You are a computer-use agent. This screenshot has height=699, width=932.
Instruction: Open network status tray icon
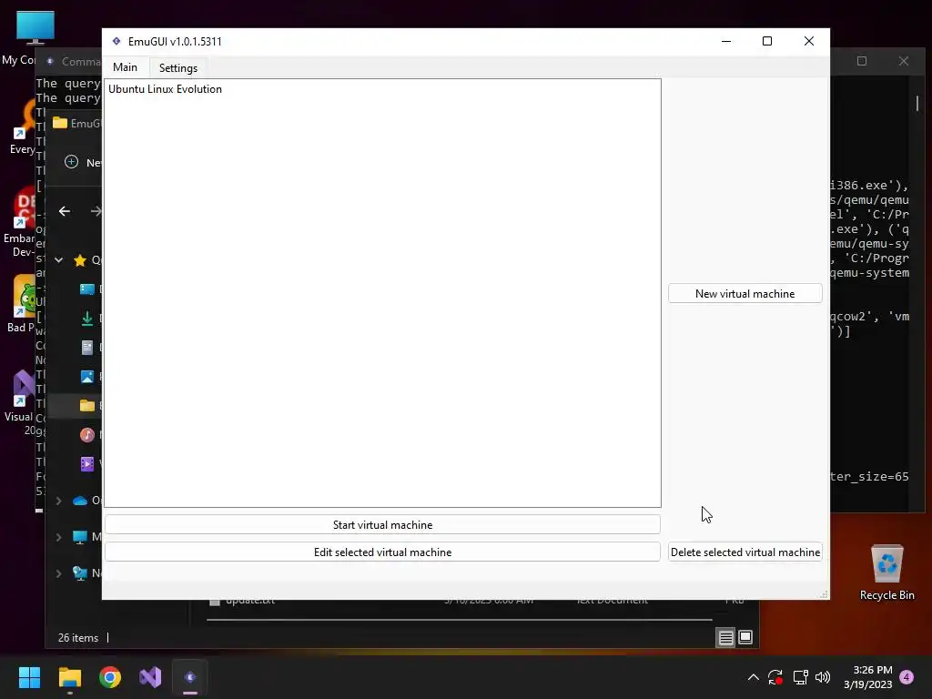point(800,677)
